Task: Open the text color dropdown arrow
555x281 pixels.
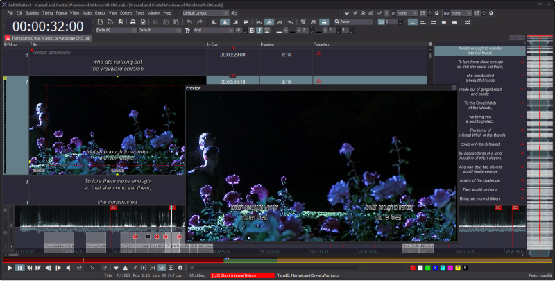Action: point(285,31)
